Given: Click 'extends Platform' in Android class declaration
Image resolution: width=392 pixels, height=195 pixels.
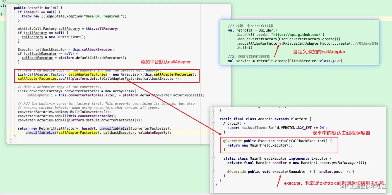Looking at the screenshot, I should pyautogui.click(x=291, y=119).
